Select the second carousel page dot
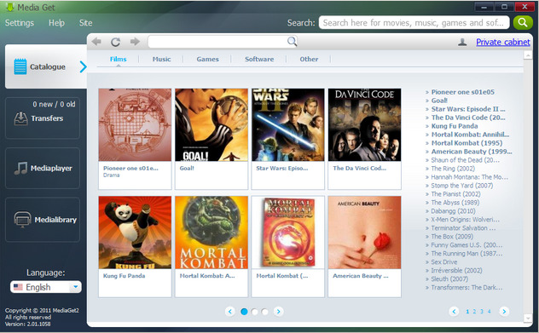 (x=254, y=312)
